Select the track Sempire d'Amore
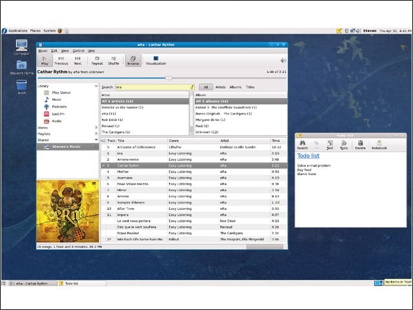The height and width of the screenshot is (310, 413). point(194,202)
